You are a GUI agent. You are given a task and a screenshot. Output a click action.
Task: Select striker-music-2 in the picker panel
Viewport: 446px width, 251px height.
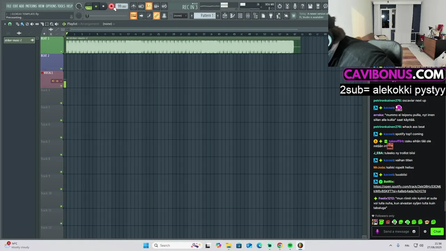(19, 40)
